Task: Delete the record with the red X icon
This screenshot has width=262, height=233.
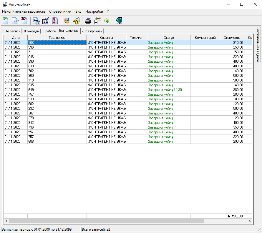Action: tap(24, 21)
